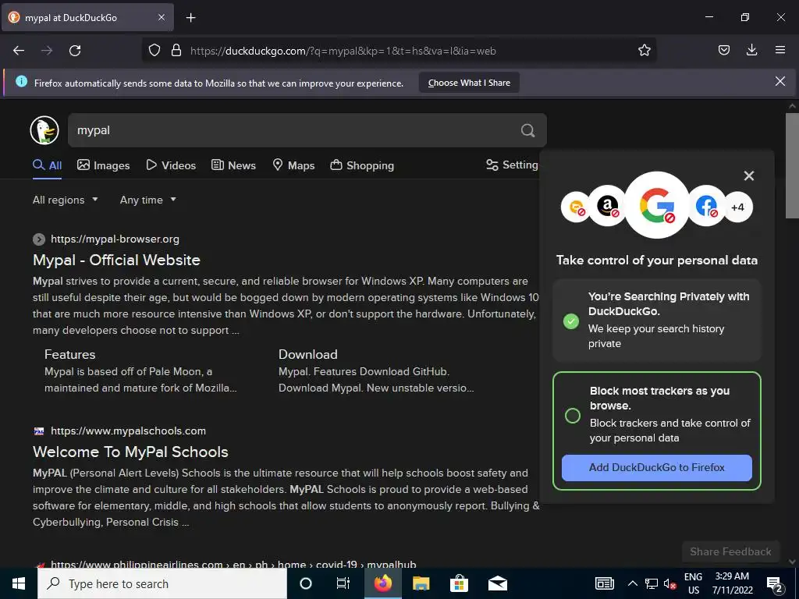Click the DuckDuckGo duck logo
Image resolution: width=799 pixels, height=599 pixels.
click(x=44, y=130)
